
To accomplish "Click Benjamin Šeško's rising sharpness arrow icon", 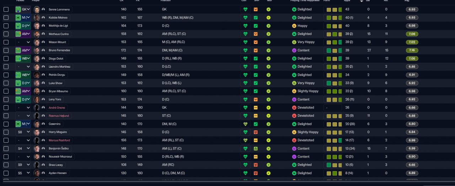I will click(x=256, y=148).
